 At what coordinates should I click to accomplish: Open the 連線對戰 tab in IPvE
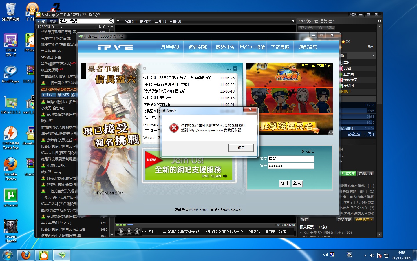pyautogui.click(x=198, y=47)
